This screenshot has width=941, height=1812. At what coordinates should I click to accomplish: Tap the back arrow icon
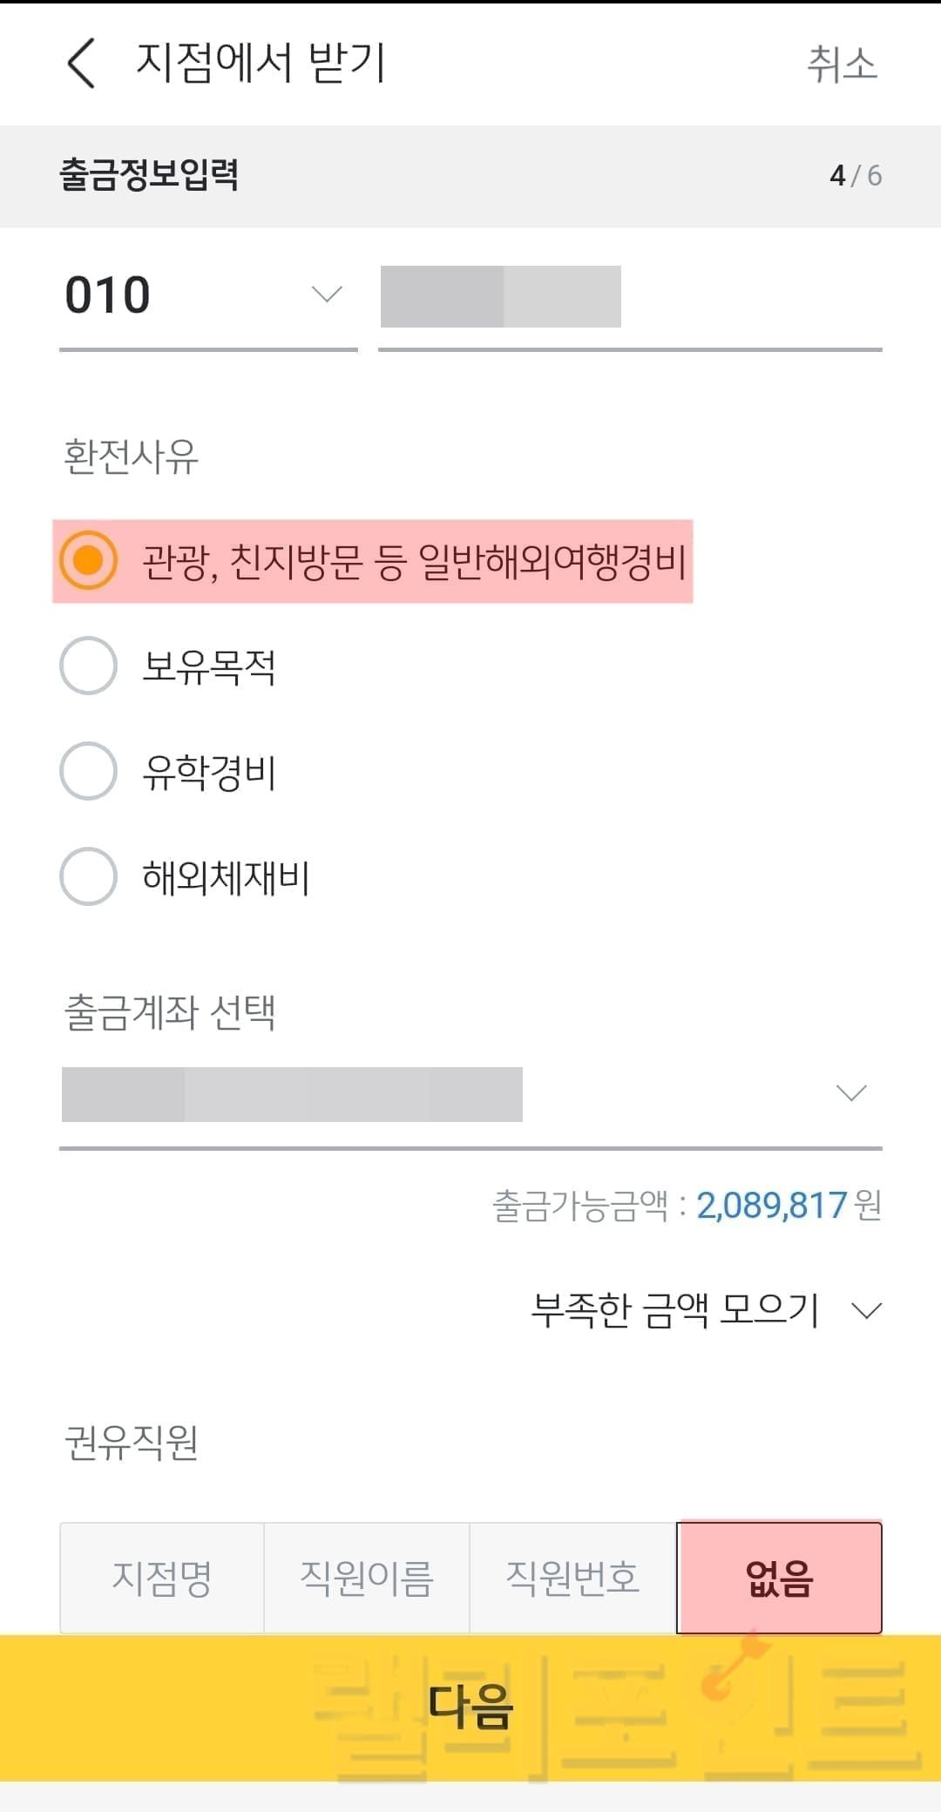coord(81,64)
